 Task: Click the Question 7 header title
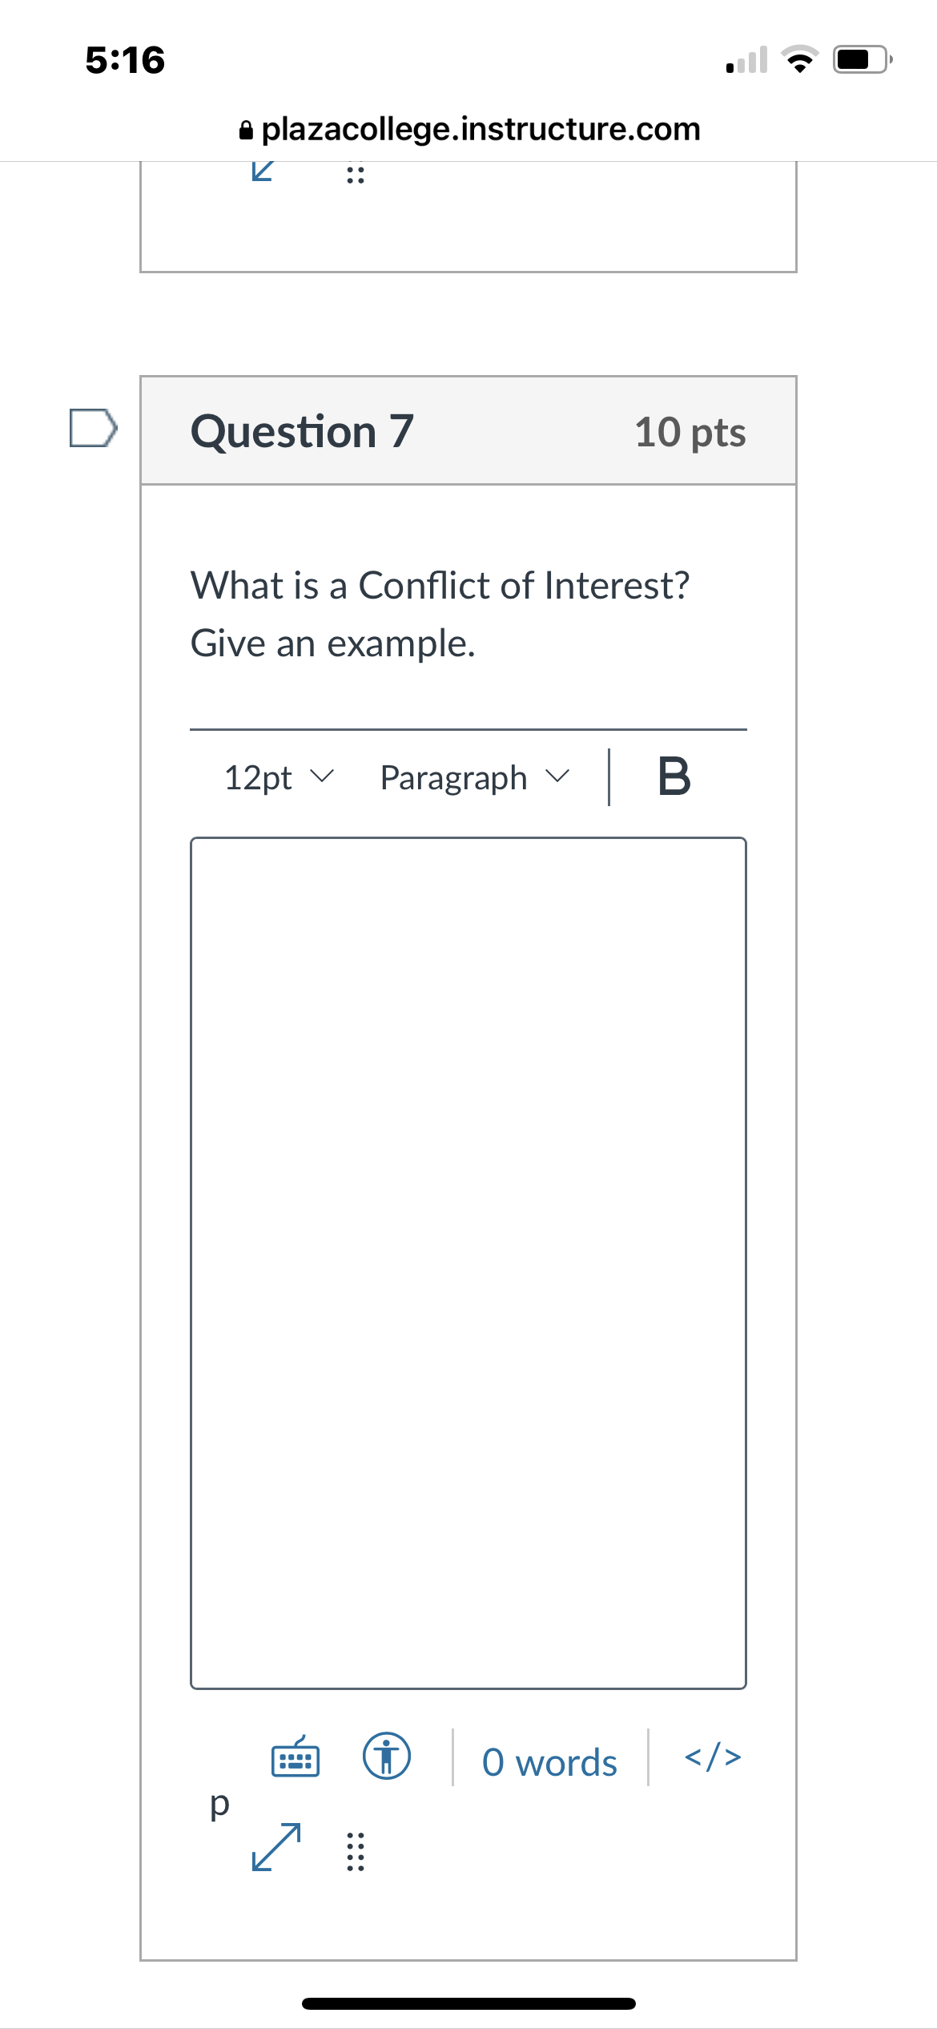(x=302, y=431)
